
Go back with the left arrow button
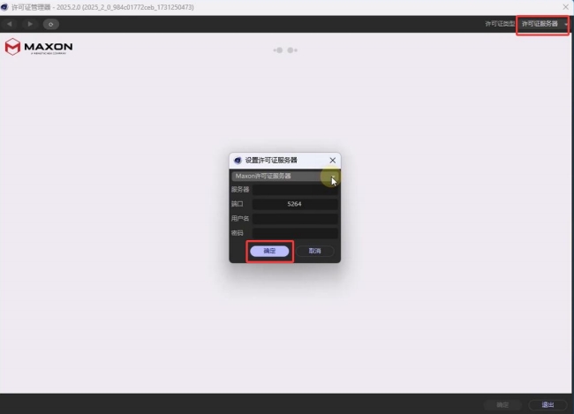(10, 24)
